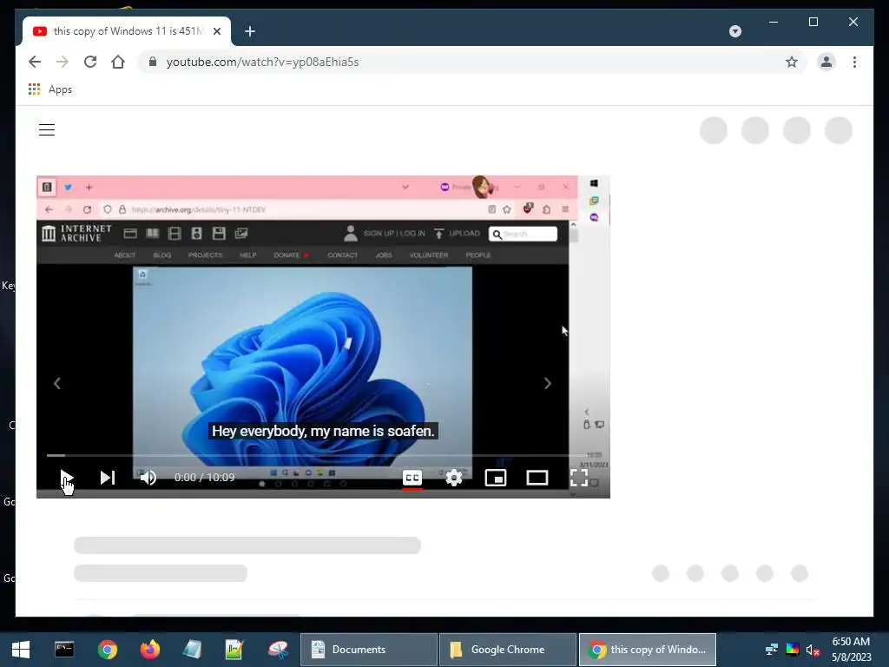Launch Chrome from pinned taskbar icon

[107, 650]
